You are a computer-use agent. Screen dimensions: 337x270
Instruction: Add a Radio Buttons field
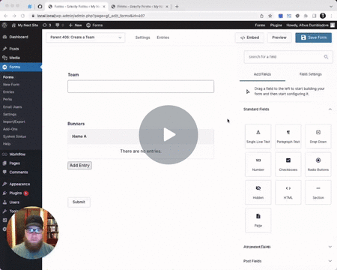pyautogui.click(x=318, y=164)
